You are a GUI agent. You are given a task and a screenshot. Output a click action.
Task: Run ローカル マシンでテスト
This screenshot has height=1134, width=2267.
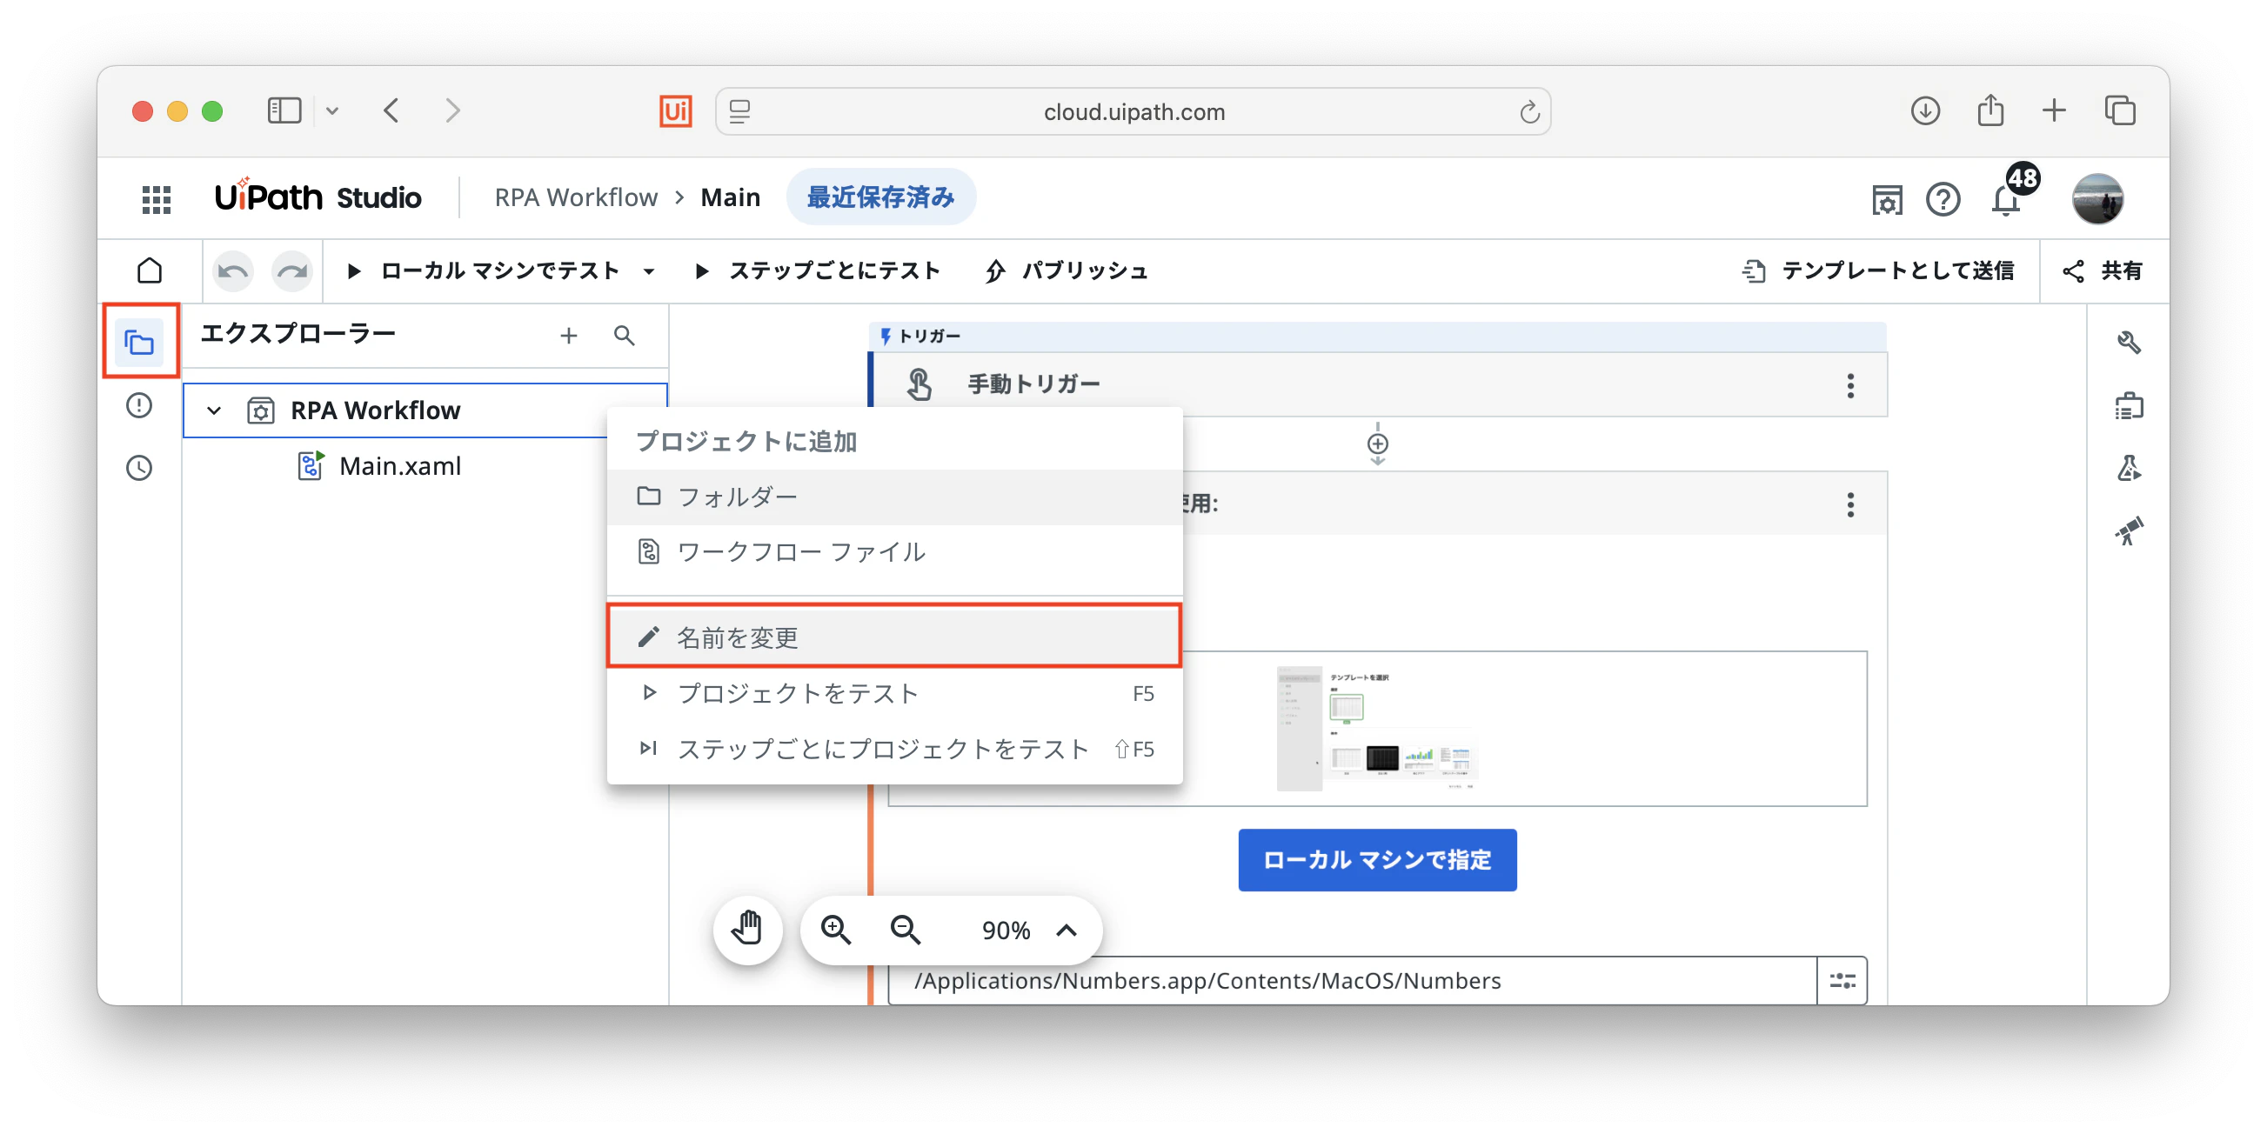485,271
